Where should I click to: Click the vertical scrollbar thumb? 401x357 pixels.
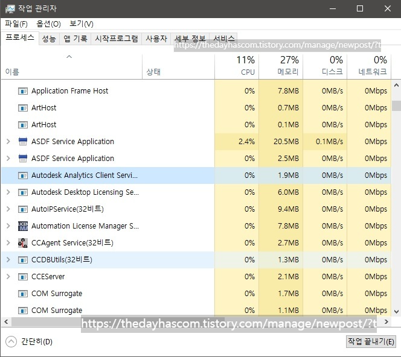click(x=396, y=106)
